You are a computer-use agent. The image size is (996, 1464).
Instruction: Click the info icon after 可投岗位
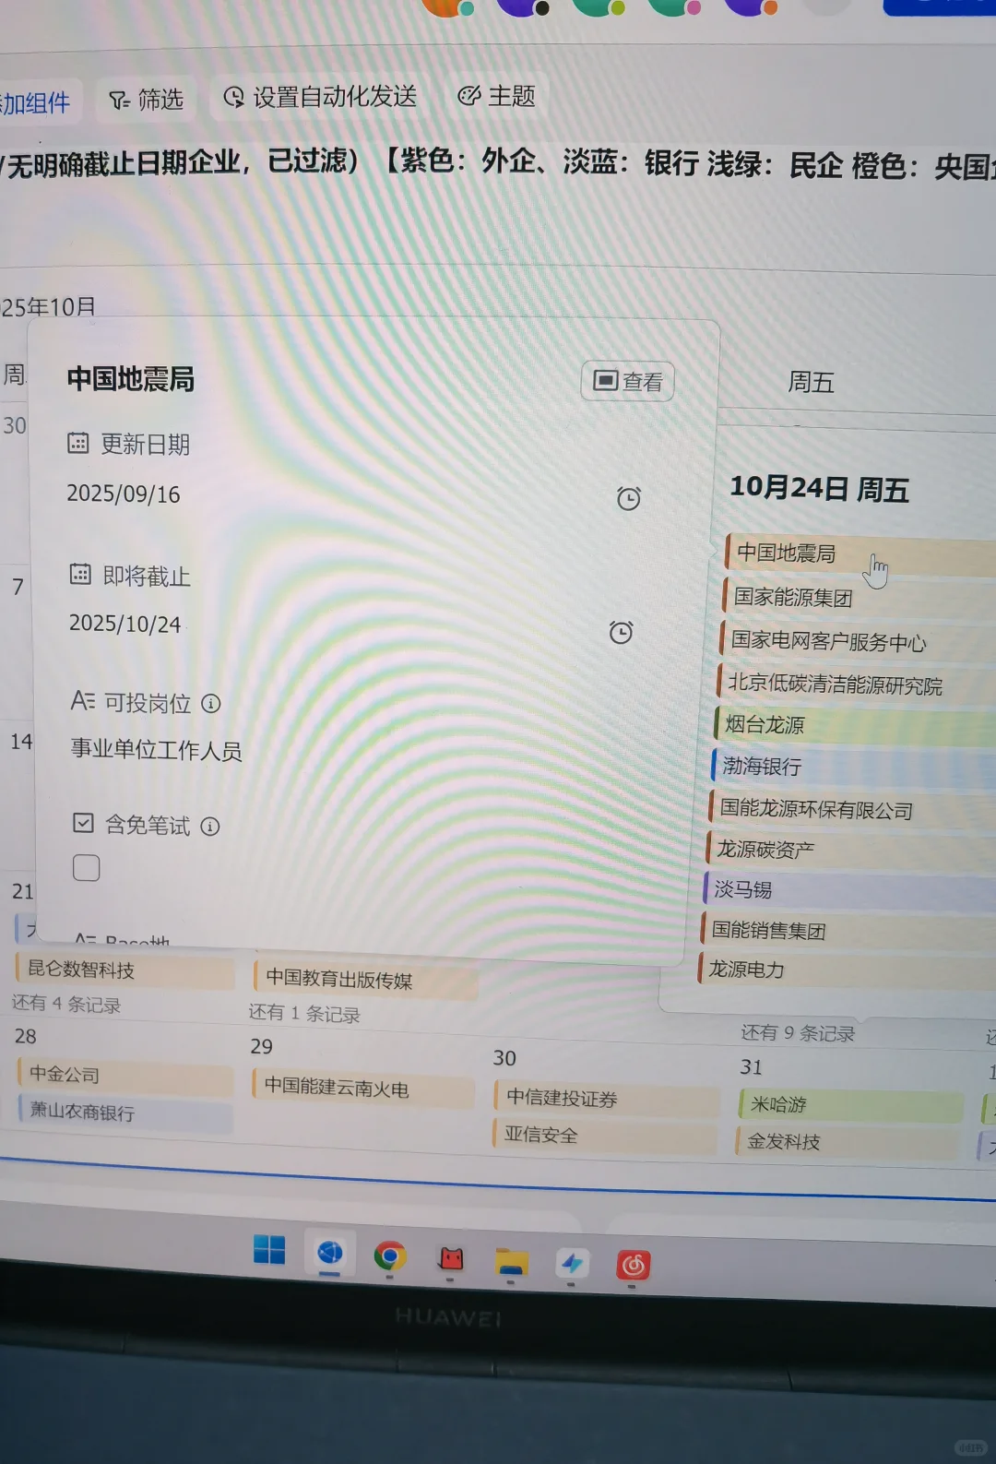[x=211, y=704]
